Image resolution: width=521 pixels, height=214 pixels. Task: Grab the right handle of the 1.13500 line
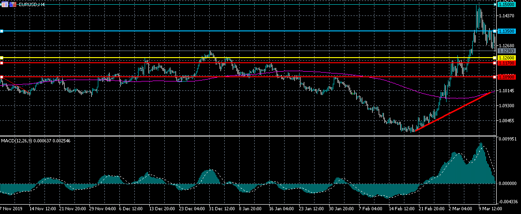(495, 31)
